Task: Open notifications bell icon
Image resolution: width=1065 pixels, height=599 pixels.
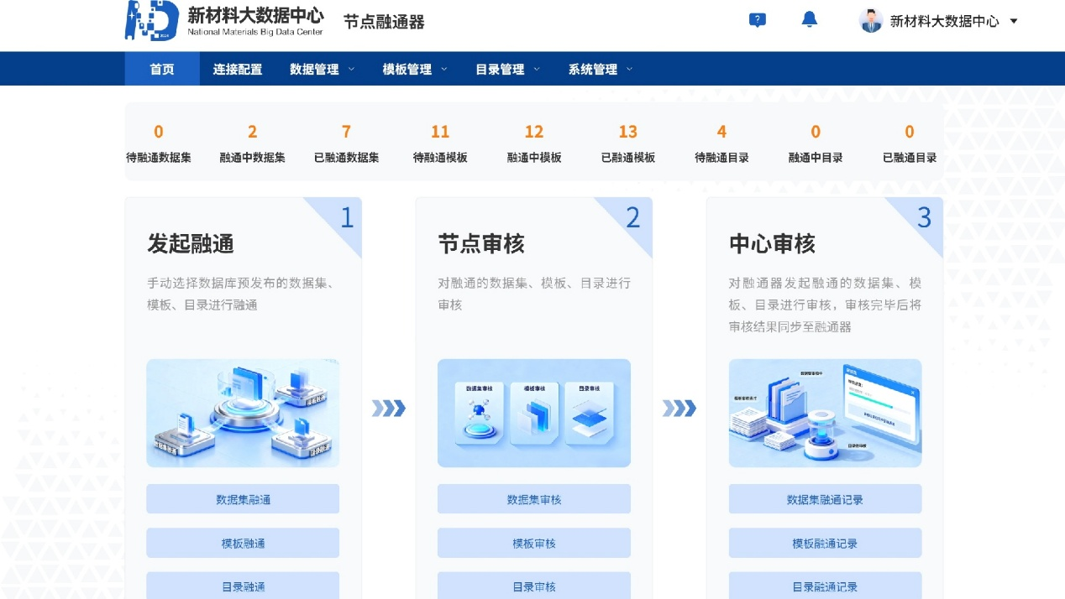Action: click(x=809, y=20)
